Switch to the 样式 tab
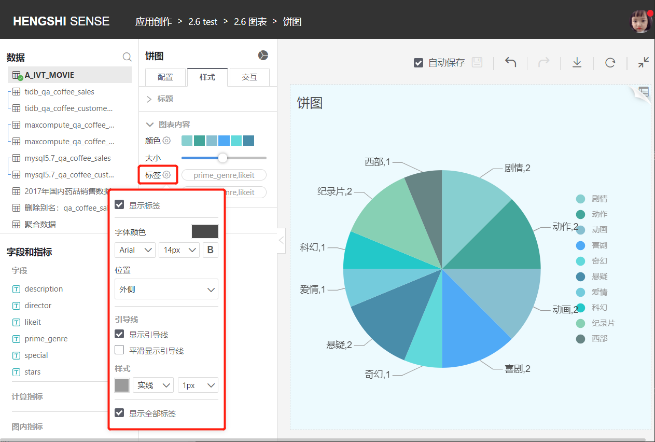 [207, 77]
